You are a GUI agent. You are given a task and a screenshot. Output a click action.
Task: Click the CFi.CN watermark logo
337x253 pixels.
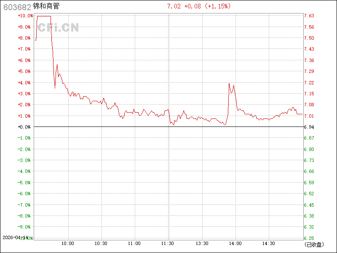point(58,28)
